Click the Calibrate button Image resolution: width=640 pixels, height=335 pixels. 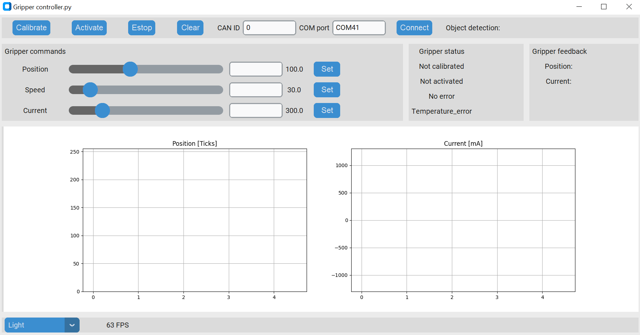click(31, 28)
